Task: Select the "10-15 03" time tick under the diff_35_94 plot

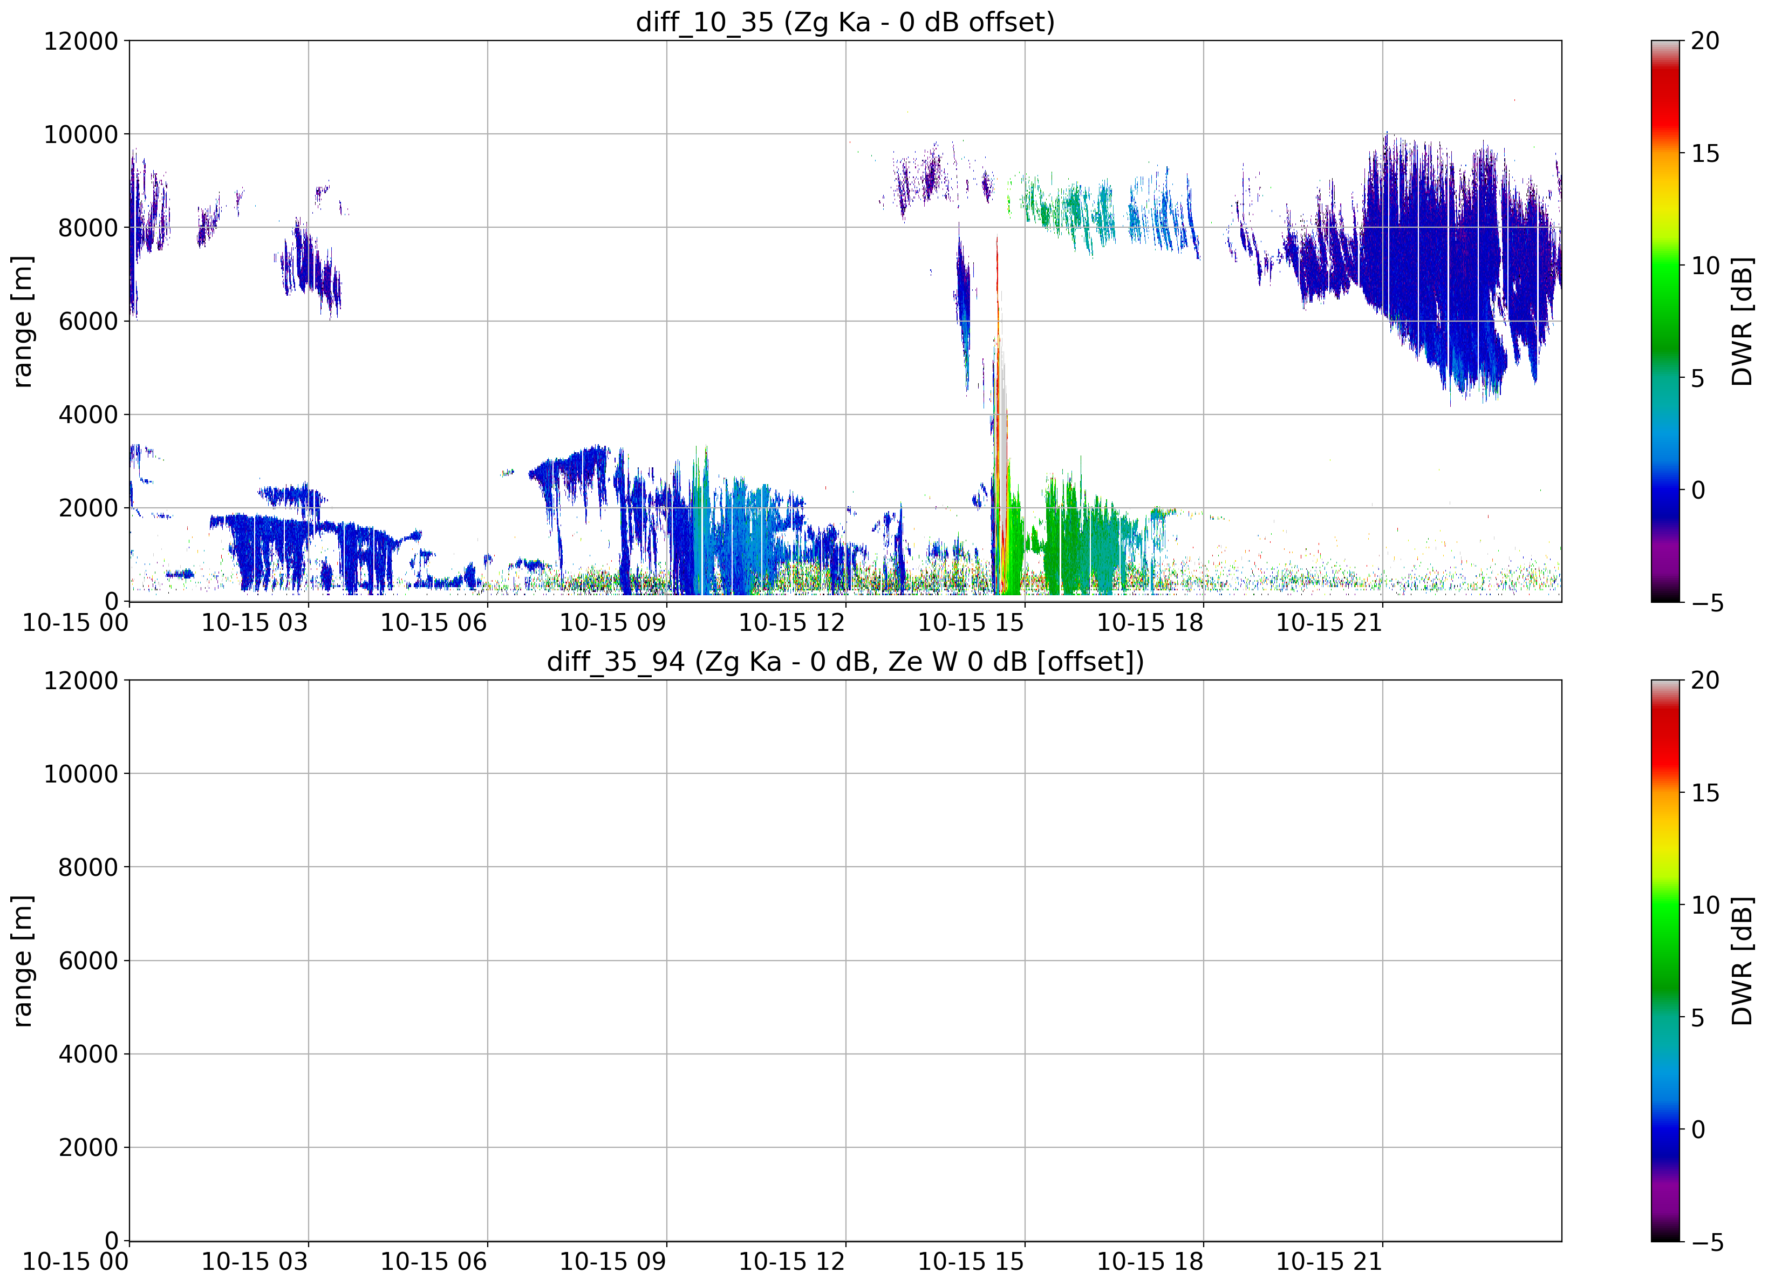Action: (x=255, y=1262)
